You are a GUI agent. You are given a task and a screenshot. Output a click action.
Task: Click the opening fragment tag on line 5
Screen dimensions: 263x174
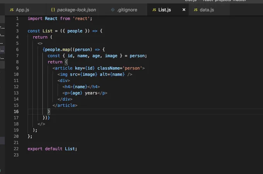[x=40, y=43]
